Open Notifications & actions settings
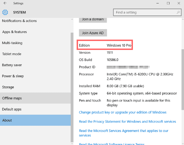 click(35, 21)
